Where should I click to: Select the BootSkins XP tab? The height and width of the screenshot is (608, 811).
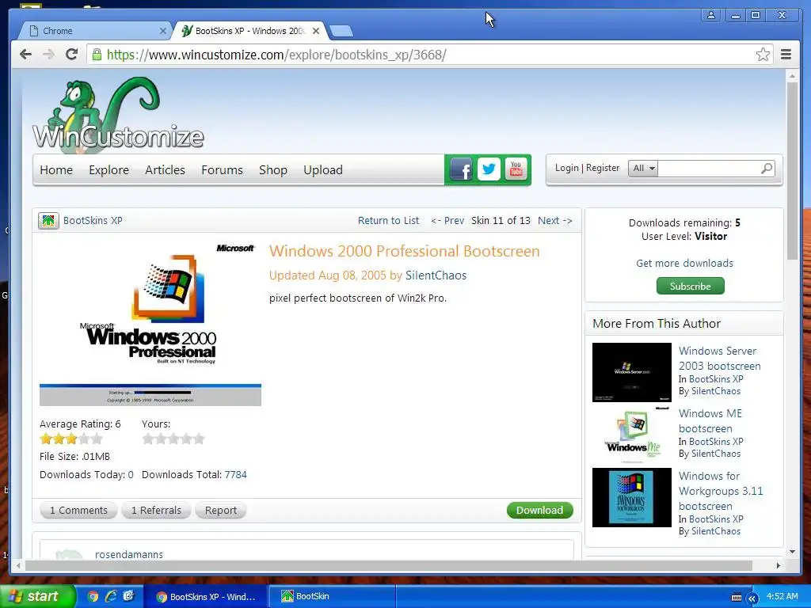click(250, 31)
